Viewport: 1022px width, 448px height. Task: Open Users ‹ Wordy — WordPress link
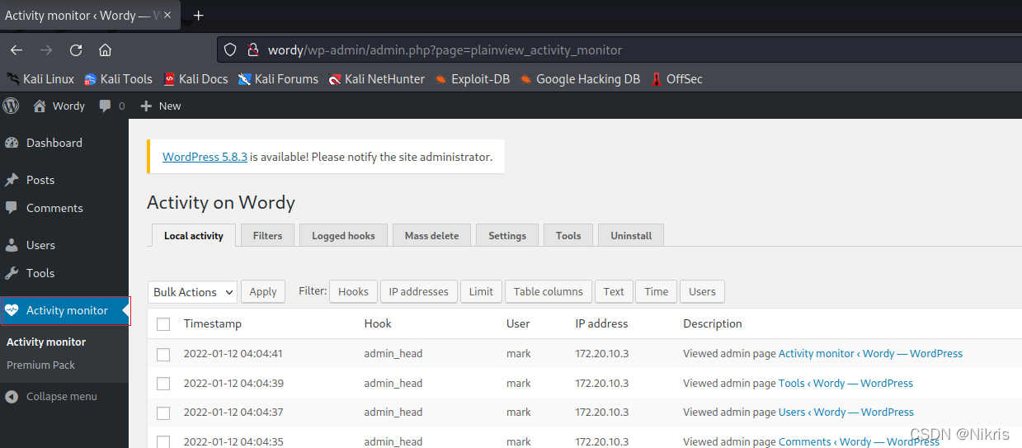click(846, 412)
